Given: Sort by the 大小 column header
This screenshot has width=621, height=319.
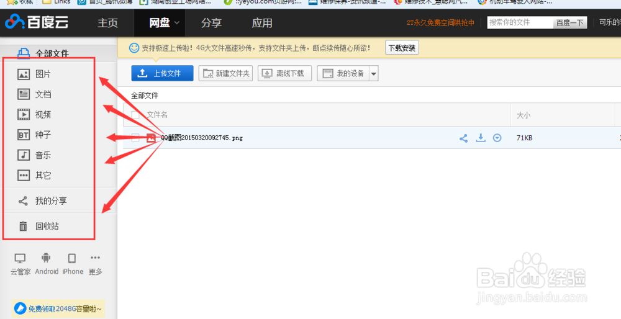Looking at the screenshot, I should coord(523,115).
